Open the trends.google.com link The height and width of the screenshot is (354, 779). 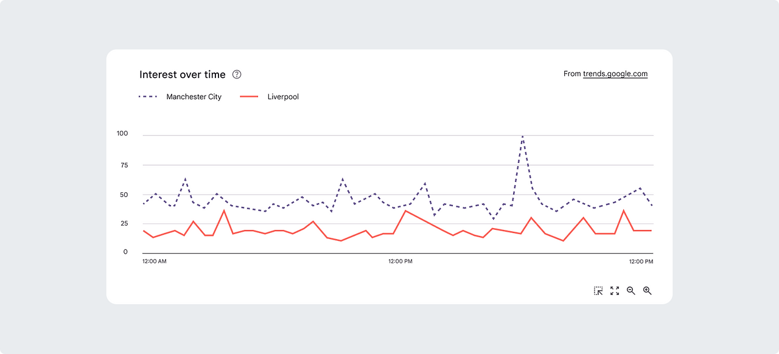click(615, 74)
